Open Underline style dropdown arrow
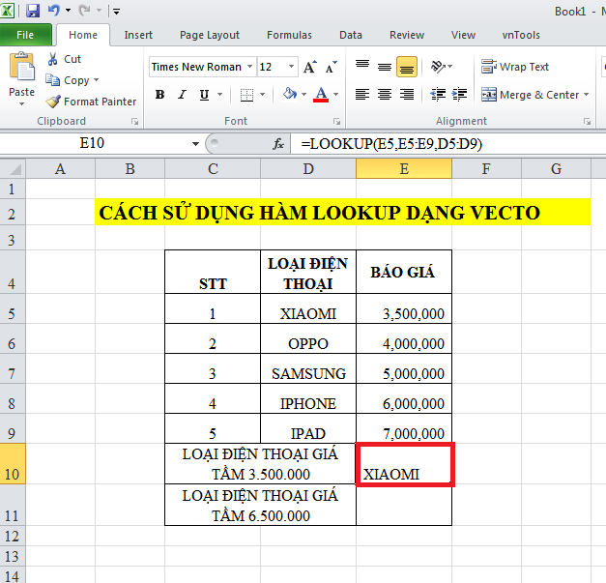The image size is (606, 583). (220, 95)
